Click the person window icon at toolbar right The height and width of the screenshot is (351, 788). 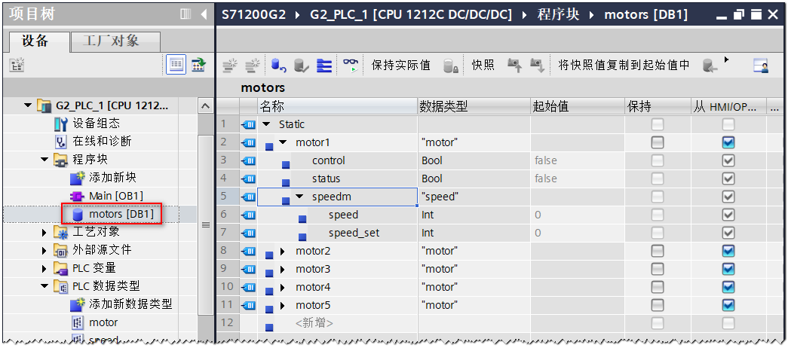761,66
